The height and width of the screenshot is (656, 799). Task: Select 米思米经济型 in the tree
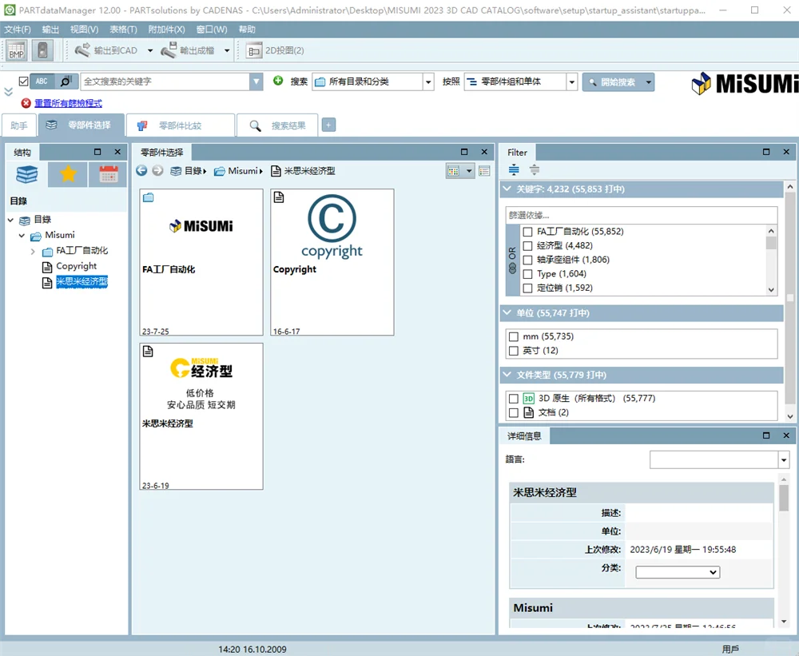[82, 282]
